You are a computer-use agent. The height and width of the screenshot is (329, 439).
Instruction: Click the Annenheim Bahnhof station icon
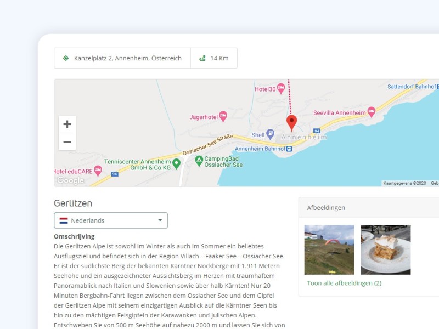point(289,148)
